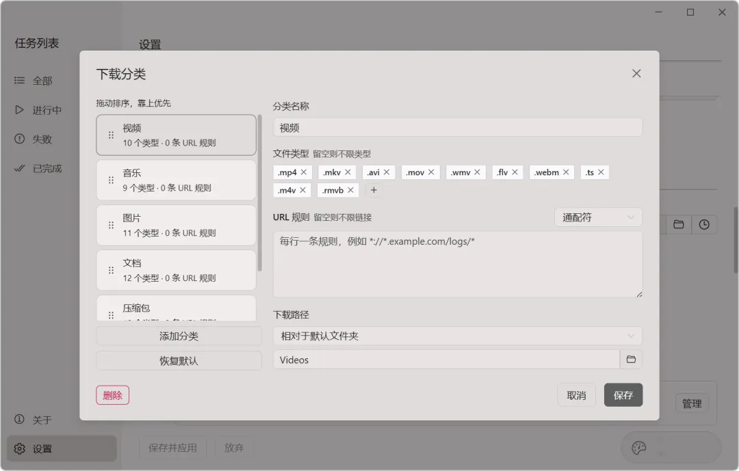The image size is (739, 471).
Task: Click the 添加分类 button
Action: coord(179,336)
